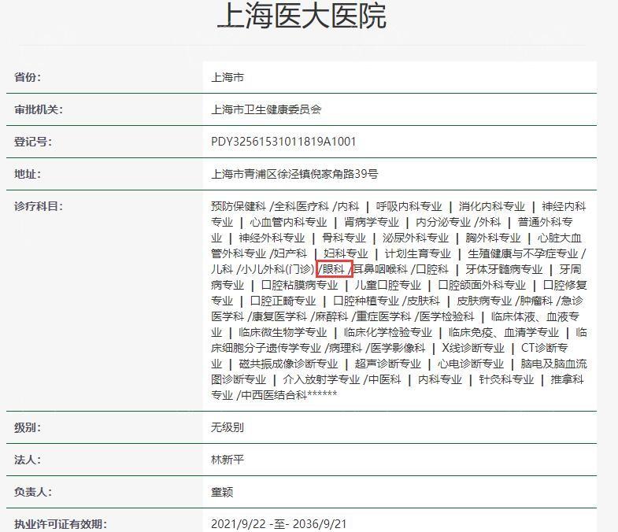Screen dimensions: 618x532
Task: Click 医学影像科 in the list
Action: point(398,349)
